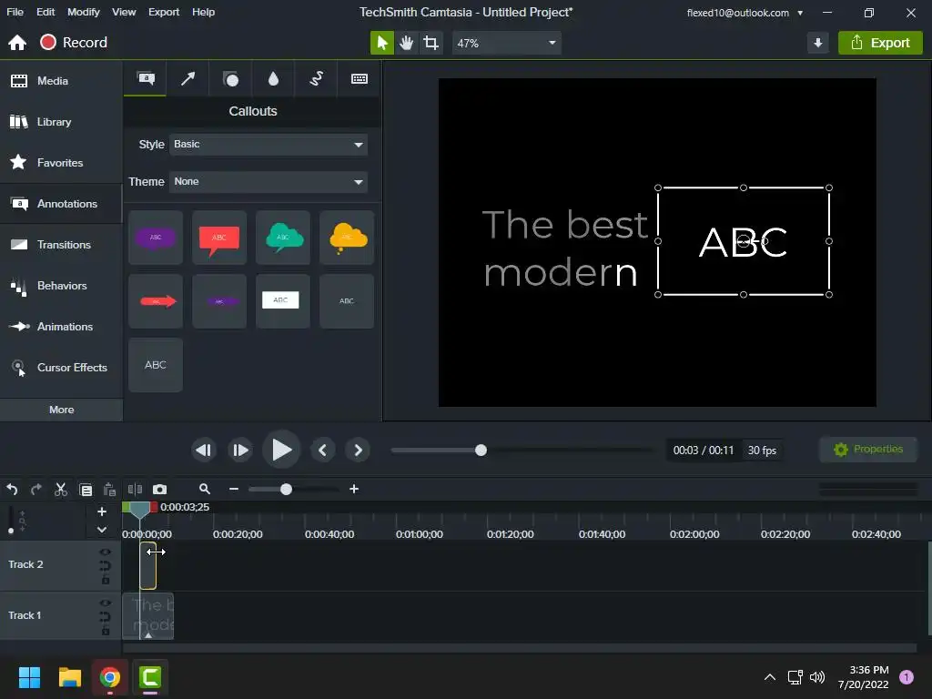Split media at the playhead
Viewport: 932px width, 699px height.
135,489
